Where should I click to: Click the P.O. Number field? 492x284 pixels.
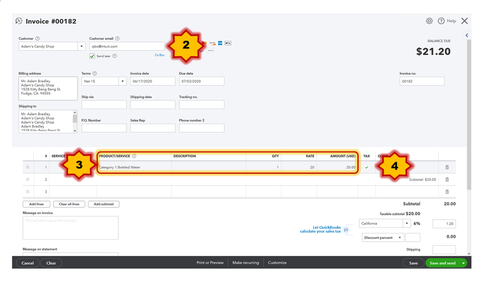(104, 128)
